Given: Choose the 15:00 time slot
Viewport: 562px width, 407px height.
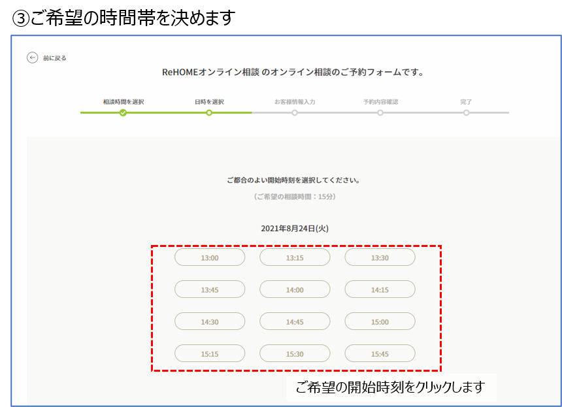Looking at the screenshot, I should [x=380, y=321].
